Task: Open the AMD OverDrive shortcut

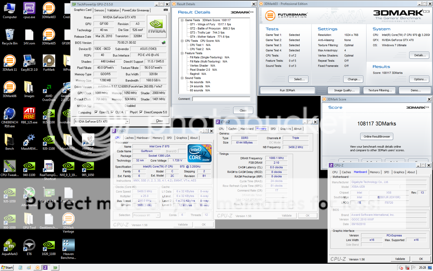Action: pos(49,93)
